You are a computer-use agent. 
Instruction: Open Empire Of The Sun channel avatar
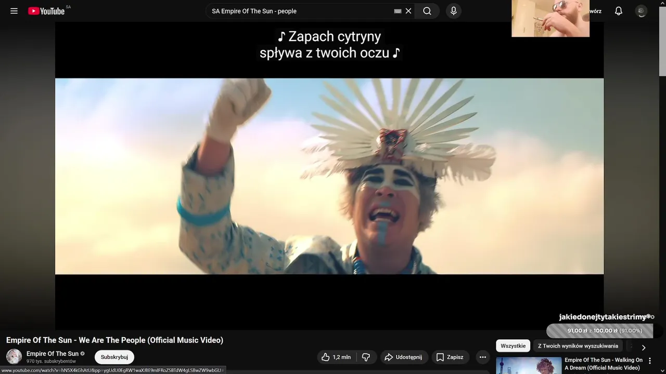(14, 357)
